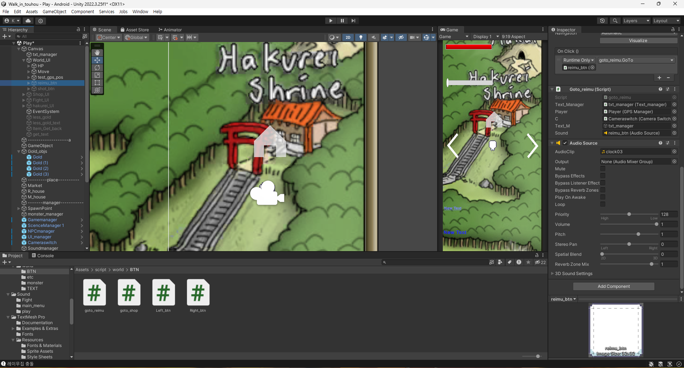
Task: Toggle scene visibility eye icon
Action: pyautogui.click(x=401, y=37)
